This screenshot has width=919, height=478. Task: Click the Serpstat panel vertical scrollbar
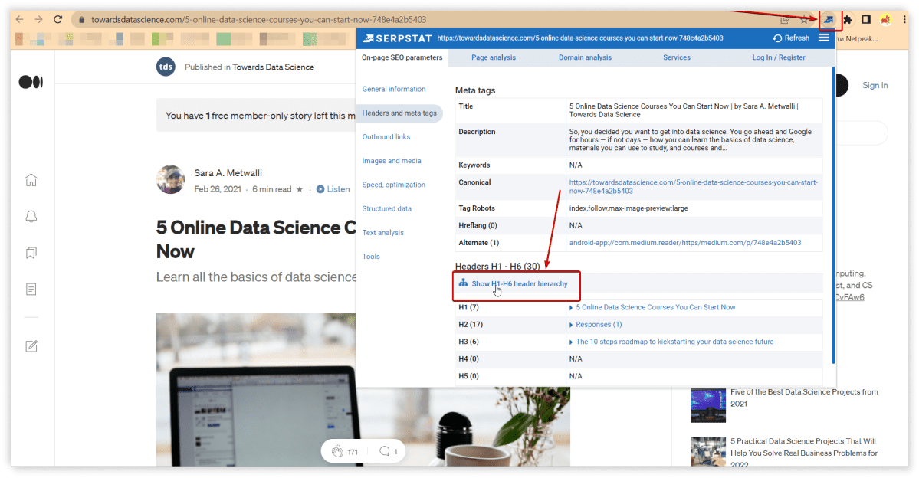point(832,214)
